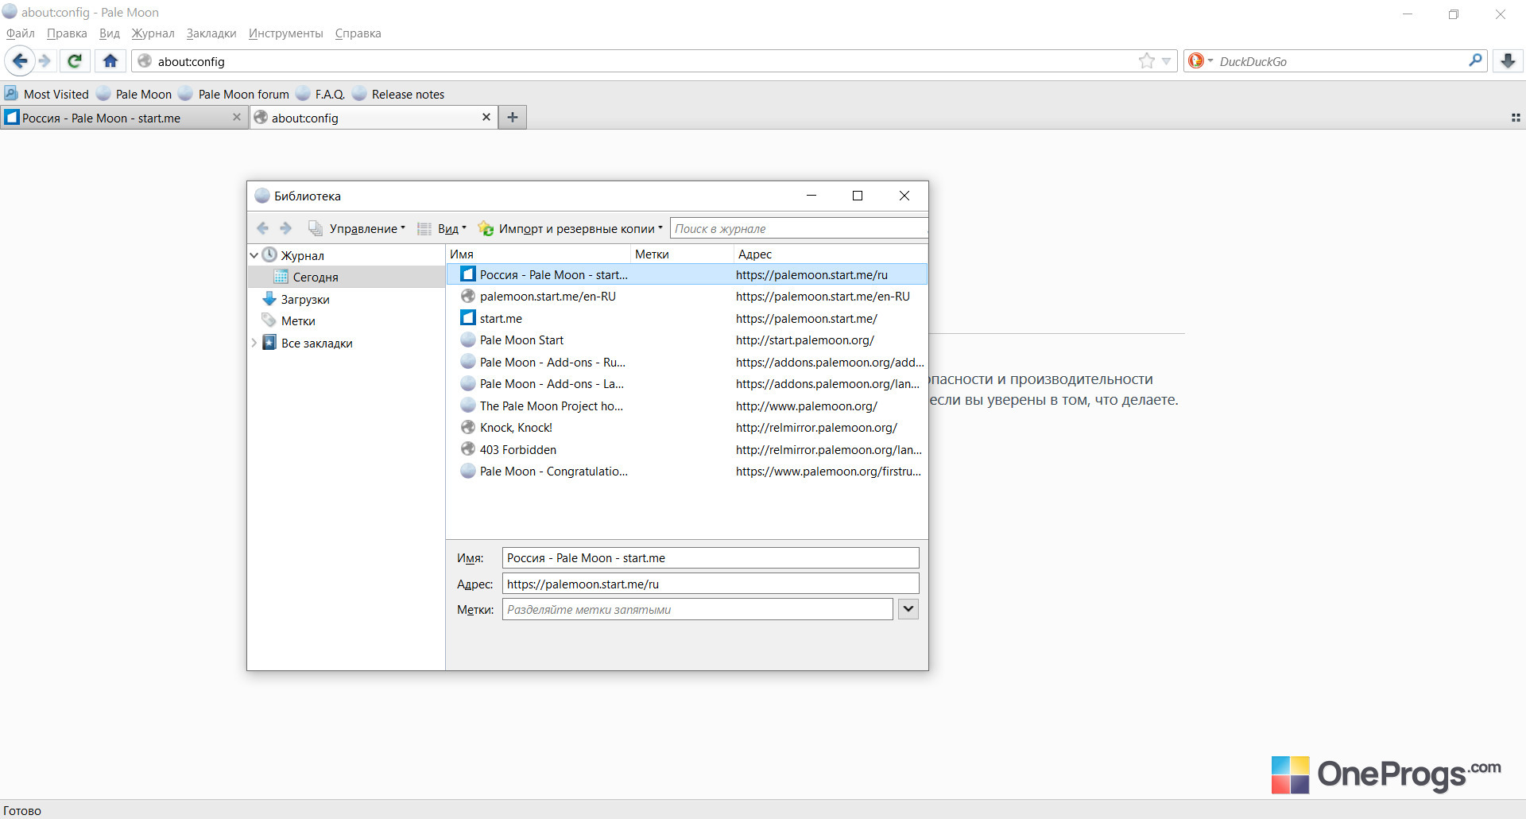Open the DuckDuckGo search engine selector
The image size is (1526, 819).
pyautogui.click(x=1199, y=61)
